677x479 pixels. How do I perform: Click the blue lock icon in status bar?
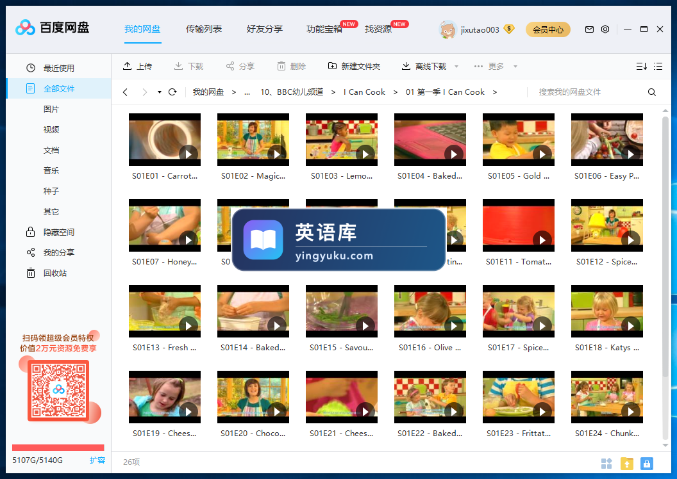click(x=646, y=464)
